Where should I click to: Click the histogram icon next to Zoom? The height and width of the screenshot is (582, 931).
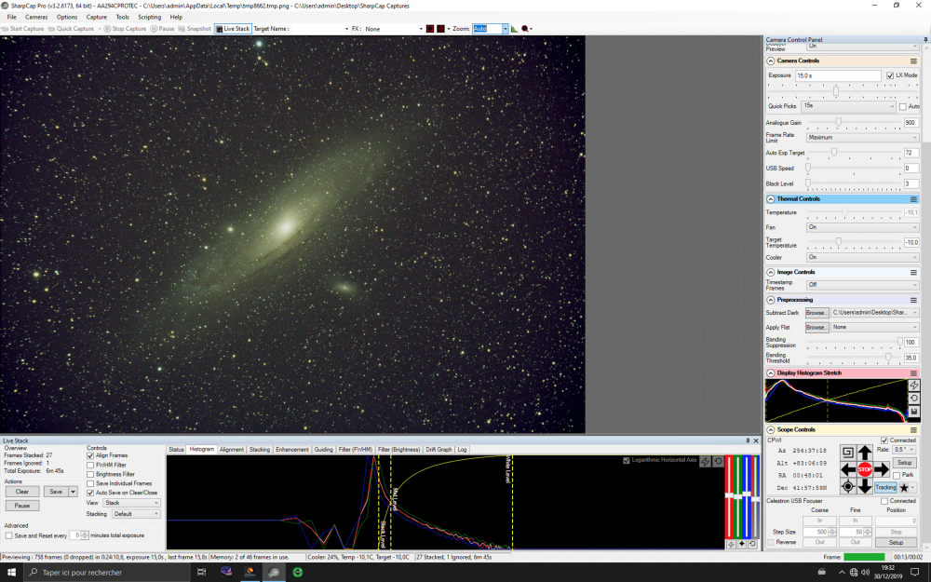pos(513,29)
